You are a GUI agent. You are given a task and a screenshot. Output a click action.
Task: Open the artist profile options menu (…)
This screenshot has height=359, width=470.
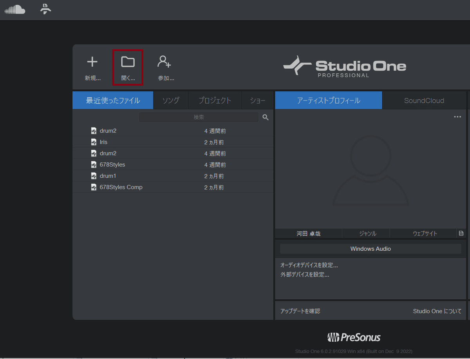(457, 117)
